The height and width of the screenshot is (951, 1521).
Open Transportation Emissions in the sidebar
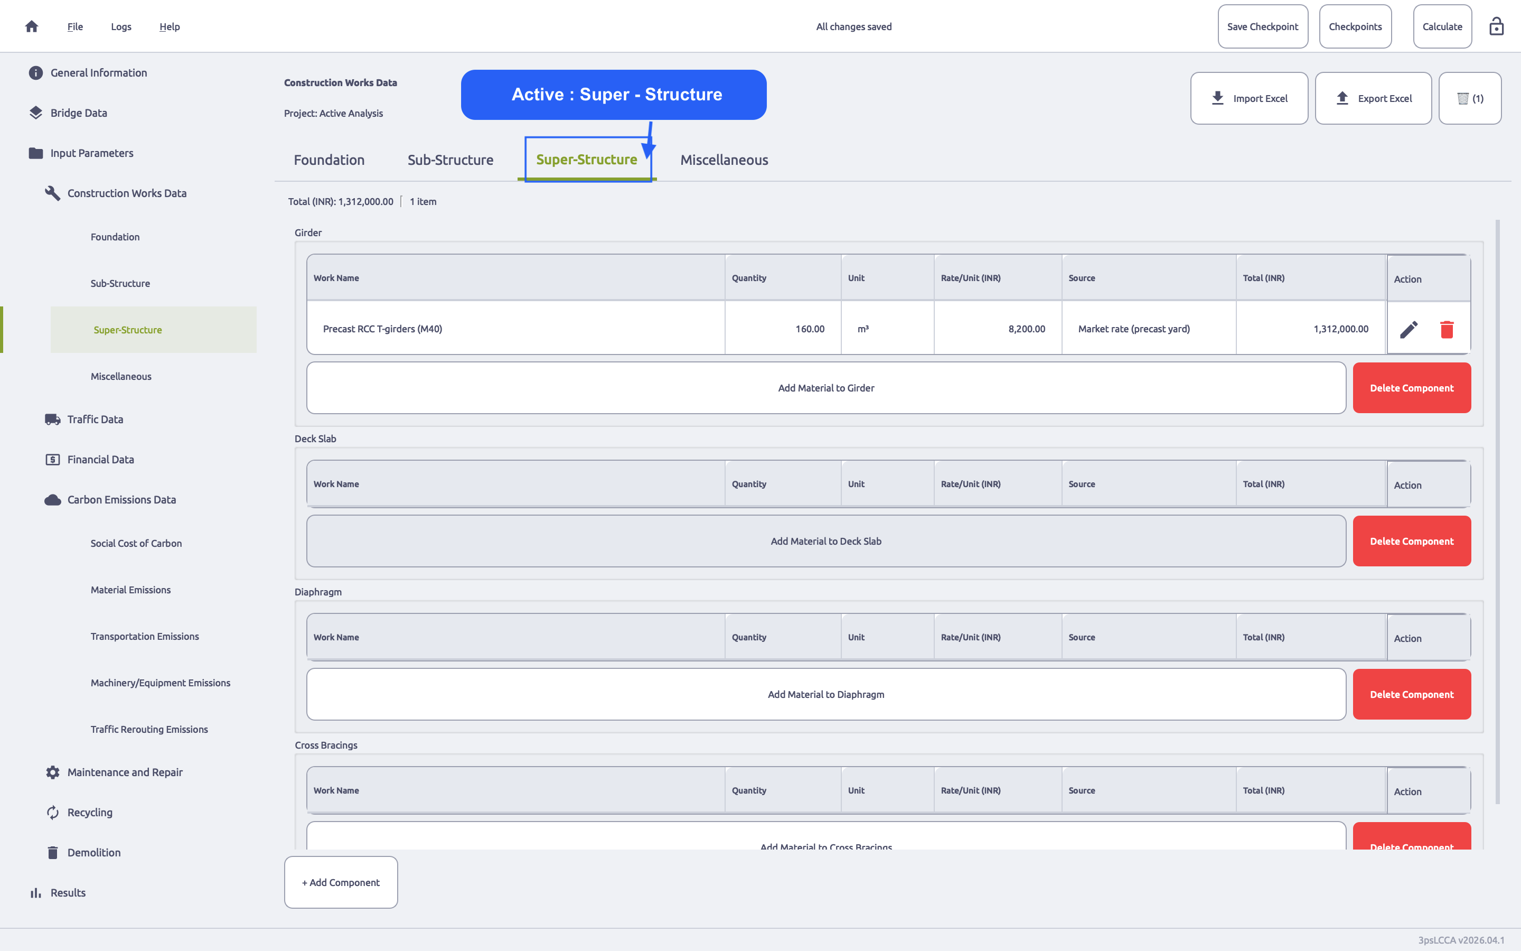click(x=145, y=637)
